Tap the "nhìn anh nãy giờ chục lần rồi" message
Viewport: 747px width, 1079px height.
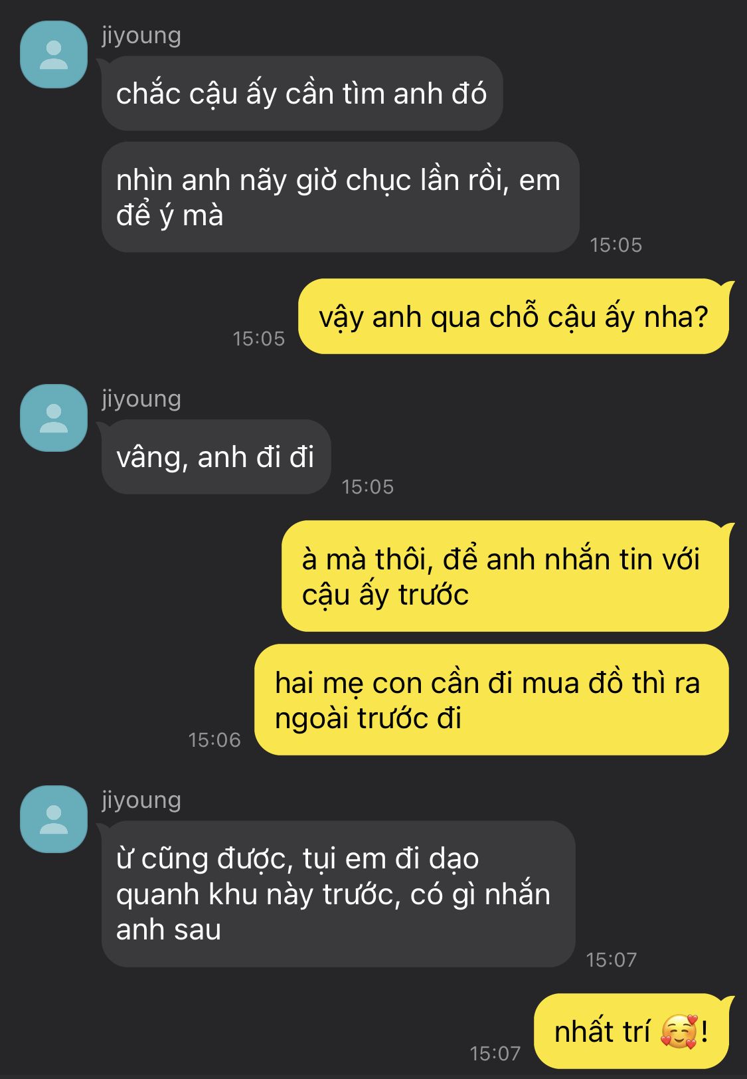(341, 197)
